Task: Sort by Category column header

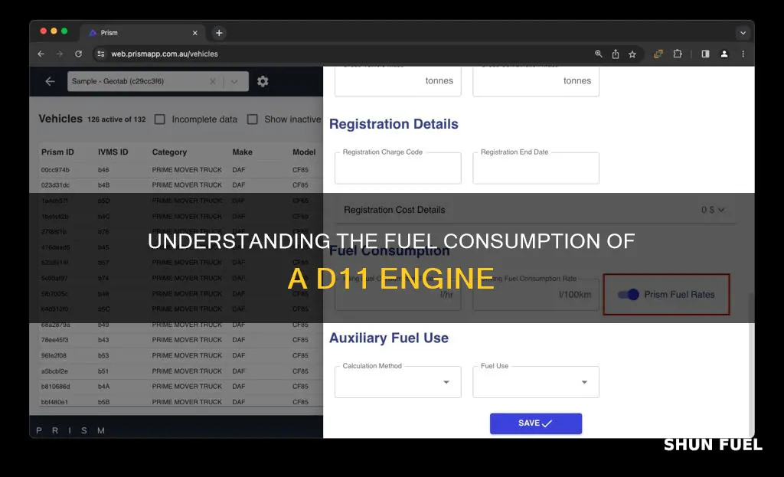Action: (x=169, y=152)
